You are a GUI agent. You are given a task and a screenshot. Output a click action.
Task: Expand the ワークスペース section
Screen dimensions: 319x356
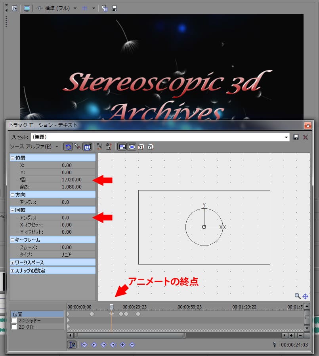(13, 263)
